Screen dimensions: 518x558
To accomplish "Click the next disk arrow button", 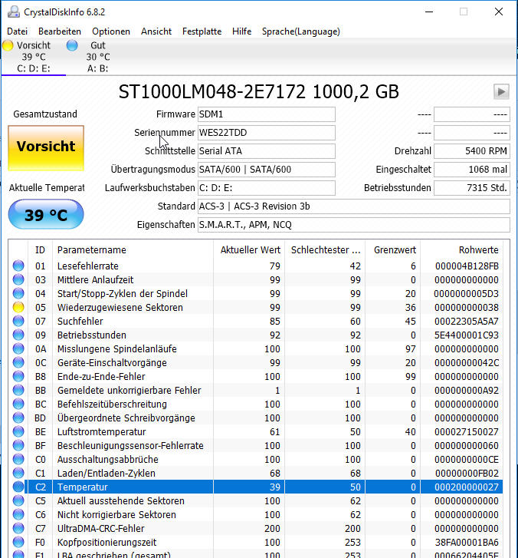I will [501, 92].
